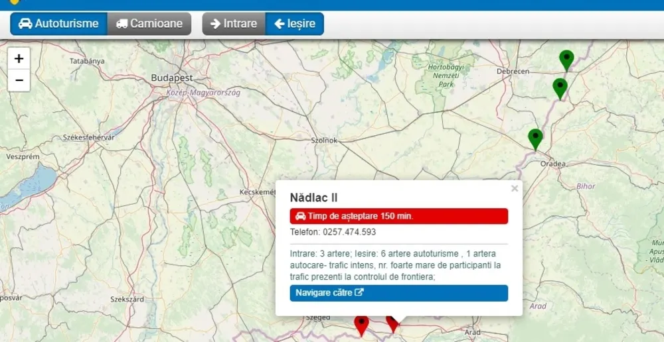The height and width of the screenshot is (342, 664).
Task: Switch to Camioane truck mode
Action: tap(149, 24)
